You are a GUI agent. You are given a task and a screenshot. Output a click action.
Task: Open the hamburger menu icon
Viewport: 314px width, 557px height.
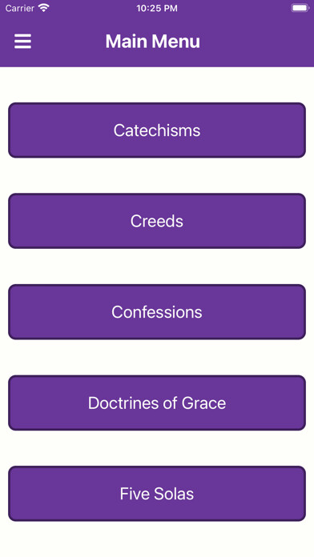pyautogui.click(x=22, y=41)
